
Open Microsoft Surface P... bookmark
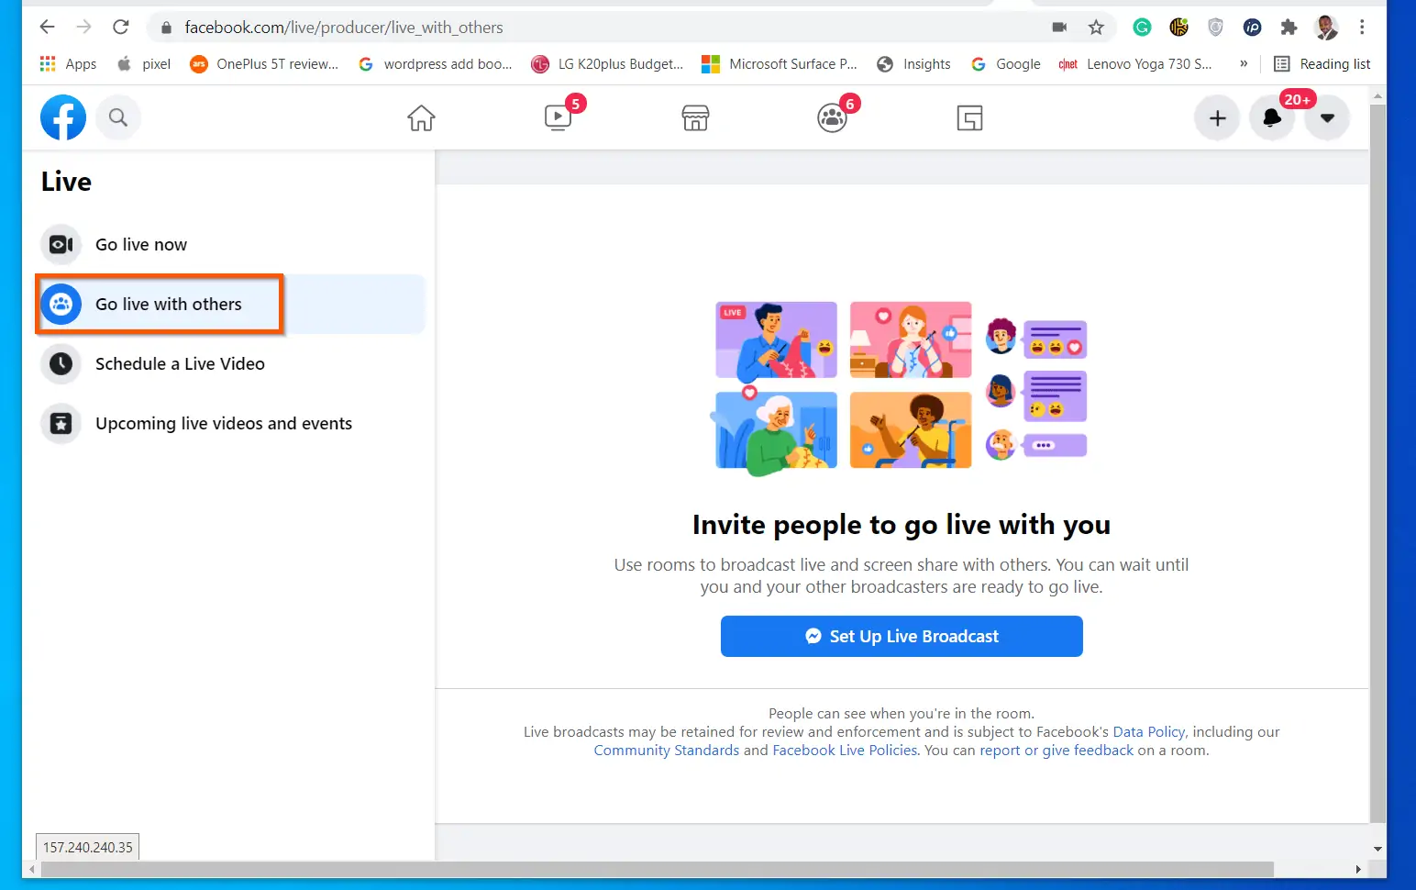pyautogui.click(x=780, y=63)
